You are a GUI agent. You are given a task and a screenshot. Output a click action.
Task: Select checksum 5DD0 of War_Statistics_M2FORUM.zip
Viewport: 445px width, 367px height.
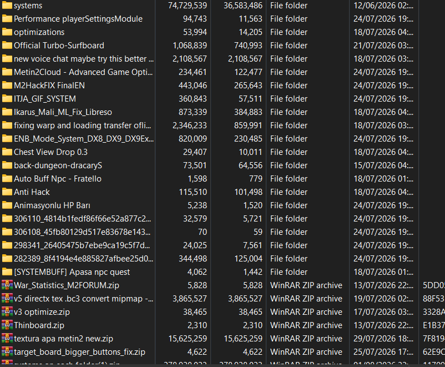click(x=434, y=285)
